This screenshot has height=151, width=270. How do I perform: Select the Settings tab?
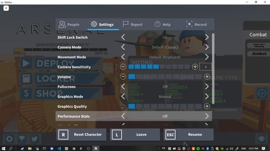(103, 24)
